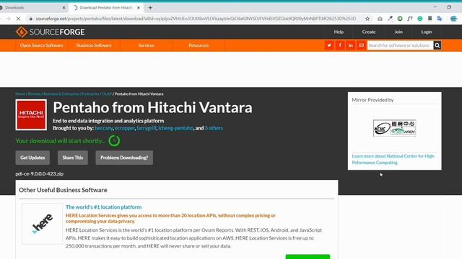Screen dimensions: 462x259
Task: Open the Browse breadcrumb link
Action: coord(35,94)
